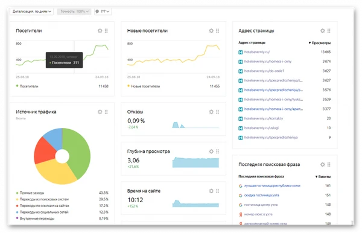Open settings gear of Адрес страницы widget
Viewport: 362px width, 233px height.
click(x=322, y=31)
